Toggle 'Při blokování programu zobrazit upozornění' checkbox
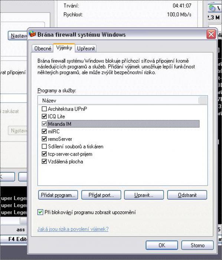222x260 pixels. (x=40, y=212)
